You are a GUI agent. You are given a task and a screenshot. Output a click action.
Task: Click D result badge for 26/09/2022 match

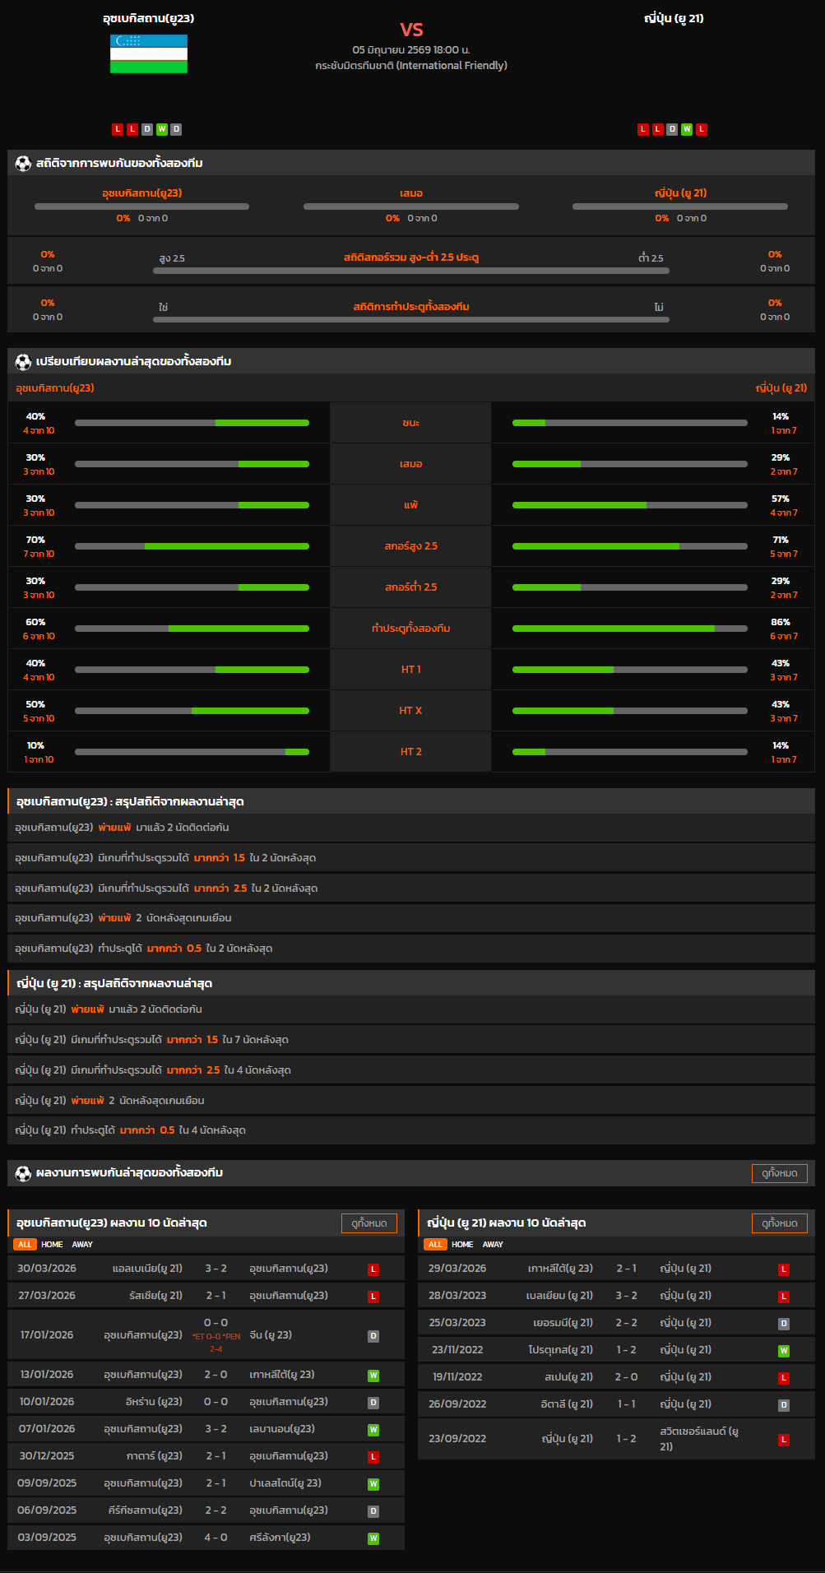pyautogui.click(x=784, y=1405)
